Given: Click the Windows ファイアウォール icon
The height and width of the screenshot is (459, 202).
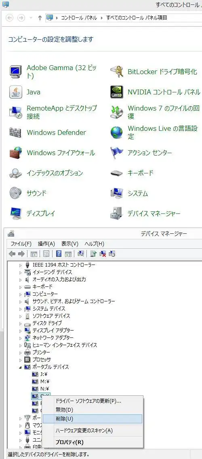Looking at the screenshot, I should point(16,152).
